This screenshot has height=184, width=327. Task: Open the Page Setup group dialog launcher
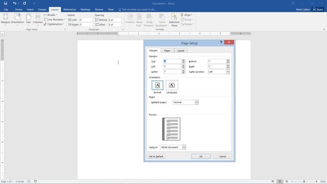pyautogui.click(x=65, y=30)
